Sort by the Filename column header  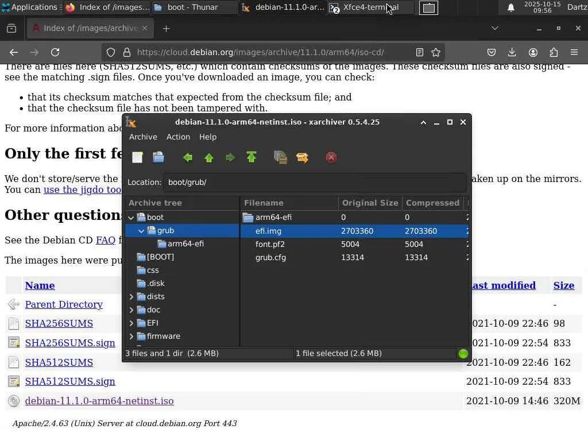pyautogui.click(x=289, y=203)
